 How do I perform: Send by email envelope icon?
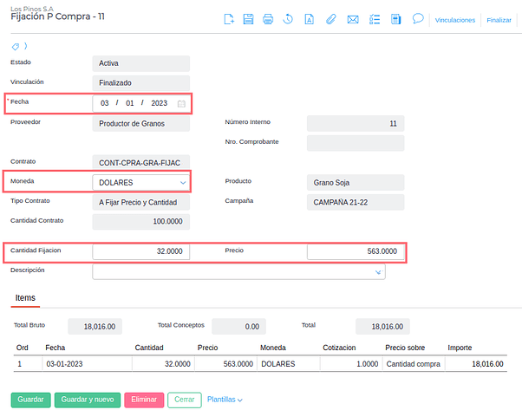pos(353,20)
